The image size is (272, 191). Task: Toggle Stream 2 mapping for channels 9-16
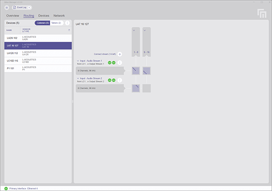[x=147, y=88]
